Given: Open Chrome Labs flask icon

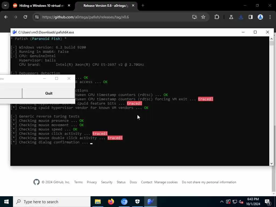Looking at the screenshot, I should tap(231, 17).
